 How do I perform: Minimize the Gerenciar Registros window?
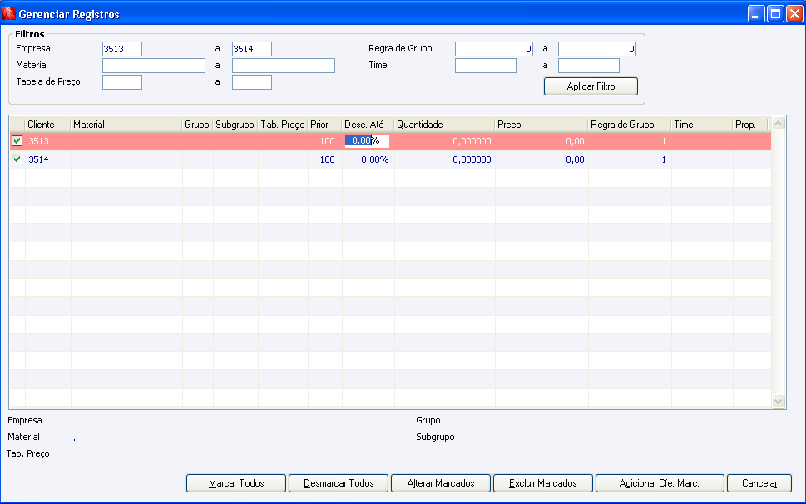[755, 14]
